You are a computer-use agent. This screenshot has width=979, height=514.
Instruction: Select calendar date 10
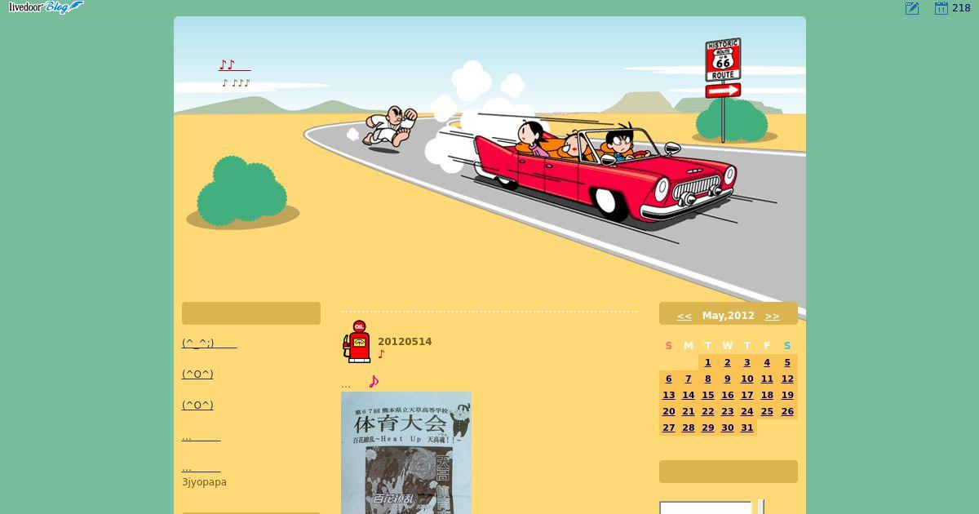[x=746, y=379]
